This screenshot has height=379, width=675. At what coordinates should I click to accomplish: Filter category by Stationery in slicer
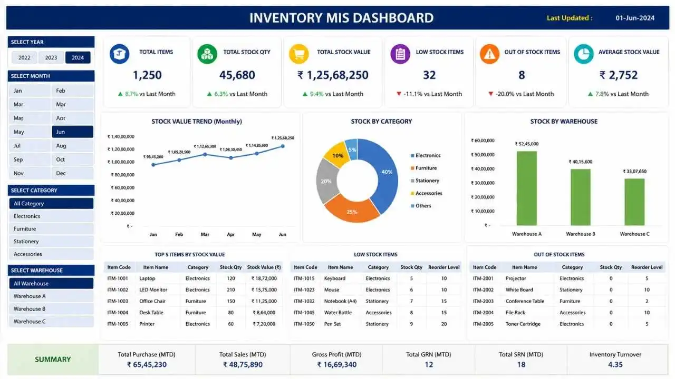click(51, 242)
